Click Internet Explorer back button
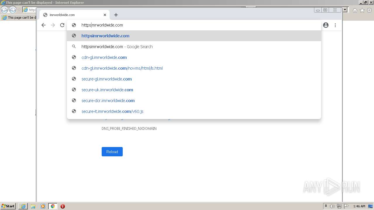Image resolution: width=374 pixels, height=210 pixels. (x=5, y=10)
